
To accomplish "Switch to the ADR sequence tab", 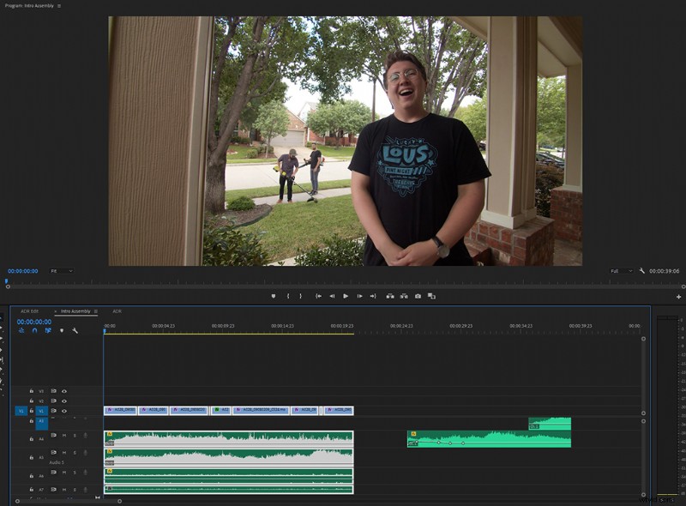I will point(117,311).
